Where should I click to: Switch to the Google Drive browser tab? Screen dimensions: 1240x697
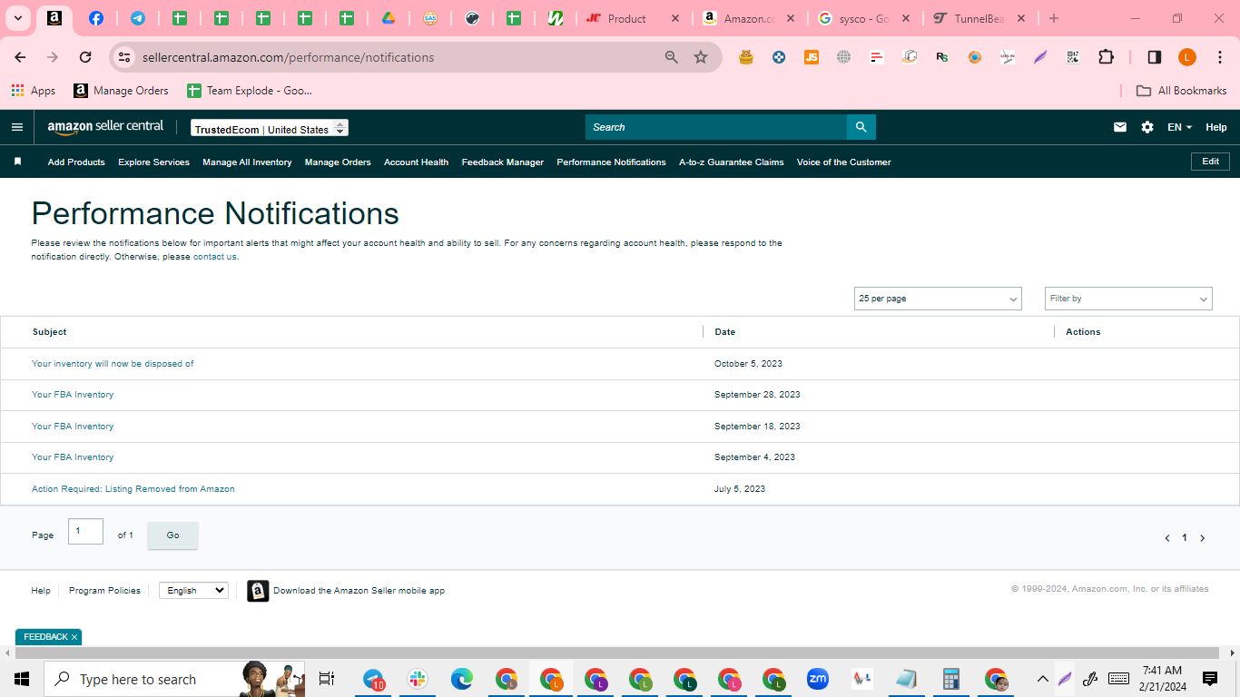point(388,18)
